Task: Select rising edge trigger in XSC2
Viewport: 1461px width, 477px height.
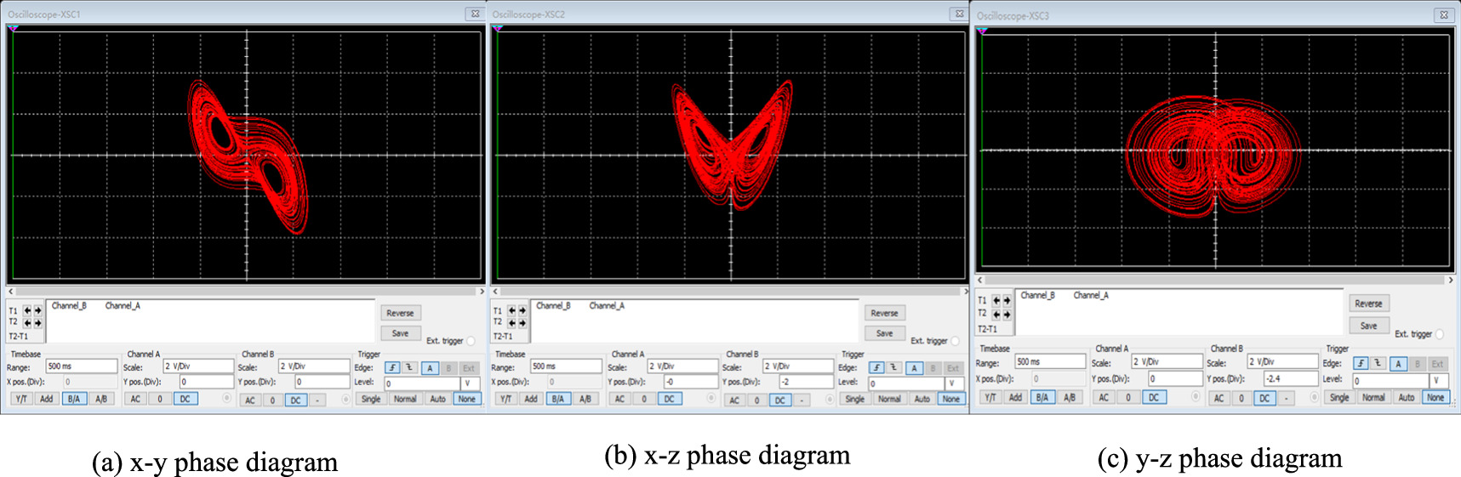Action: click(877, 367)
